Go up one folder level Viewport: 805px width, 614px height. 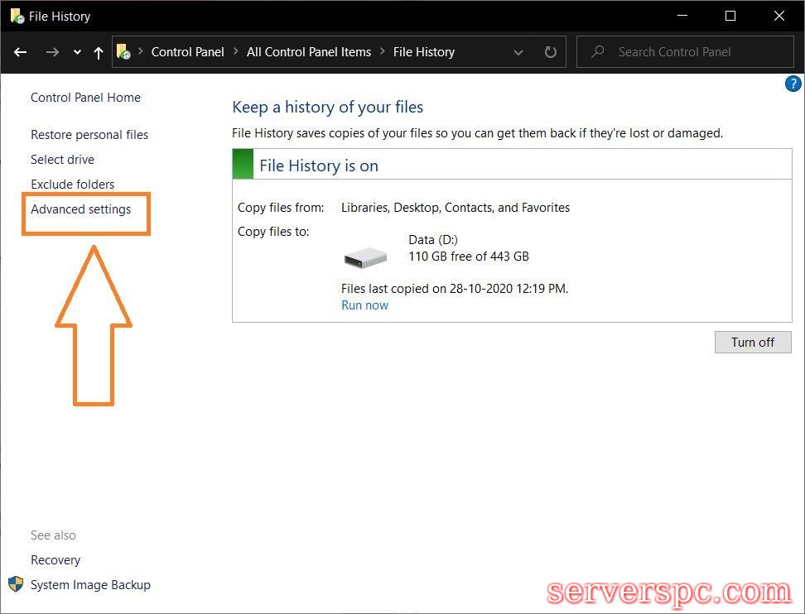click(99, 52)
